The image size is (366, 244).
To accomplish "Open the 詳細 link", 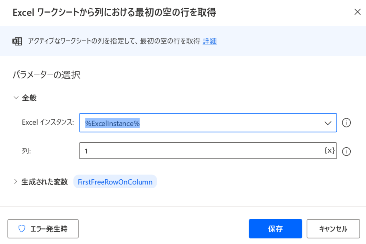I will [x=209, y=41].
